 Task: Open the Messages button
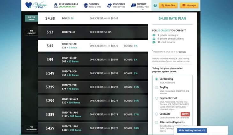(x=189, y=5)
